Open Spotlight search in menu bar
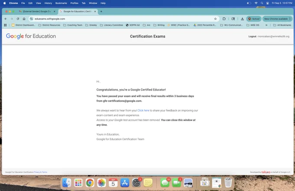This screenshot has height=191, width=295. tap(262, 3)
